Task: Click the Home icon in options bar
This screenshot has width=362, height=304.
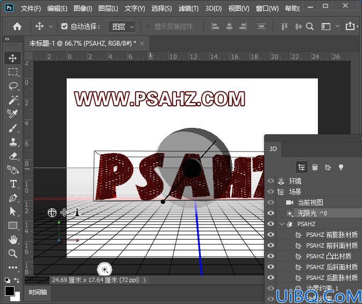Action: [17, 26]
